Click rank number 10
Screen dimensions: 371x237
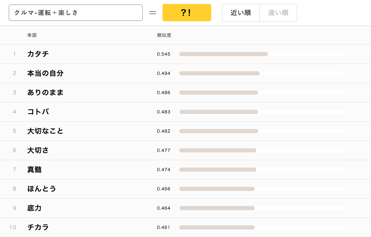pos(13,227)
